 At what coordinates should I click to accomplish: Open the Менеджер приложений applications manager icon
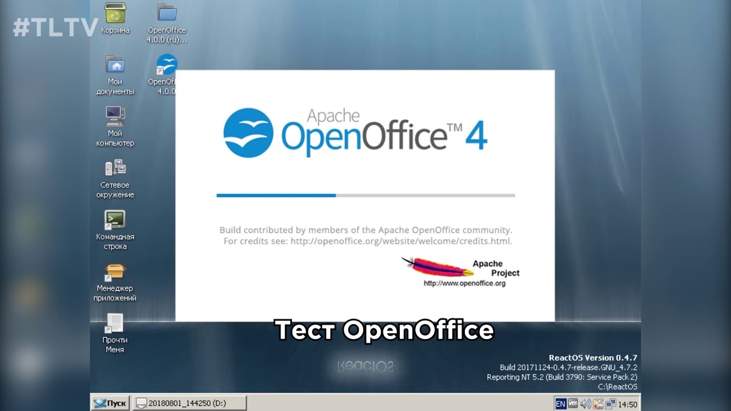tap(115, 282)
